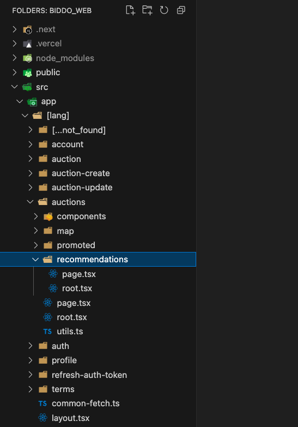The width and height of the screenshot is (298, 427).
Task: Refresh the folder explorer
Action: point(164,10)
